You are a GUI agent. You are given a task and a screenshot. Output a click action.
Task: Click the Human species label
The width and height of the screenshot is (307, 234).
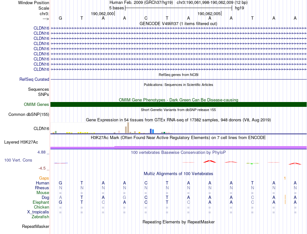[x=42, y=183]
